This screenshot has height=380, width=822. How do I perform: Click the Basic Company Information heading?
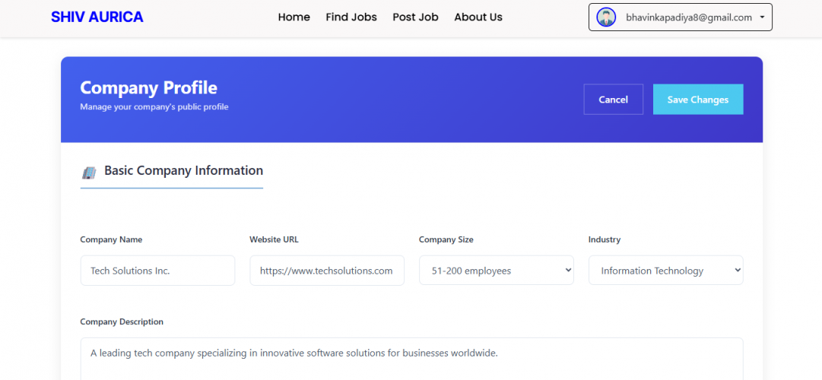(183, 170)
